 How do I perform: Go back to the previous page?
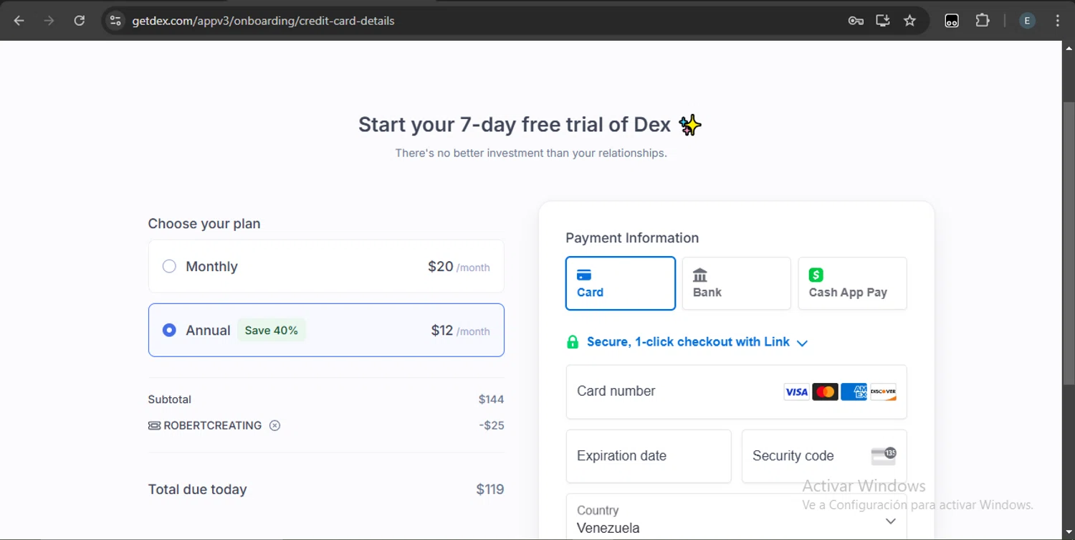tap(19, 21)
